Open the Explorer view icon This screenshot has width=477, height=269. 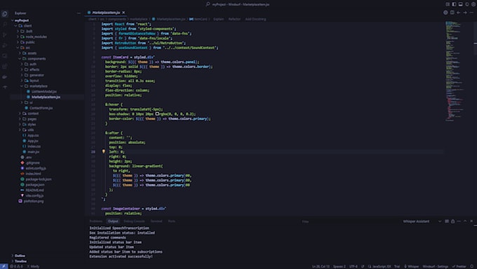pyautogui.click(x=5, y=14)
